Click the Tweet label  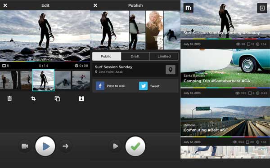tap(155, 86)
